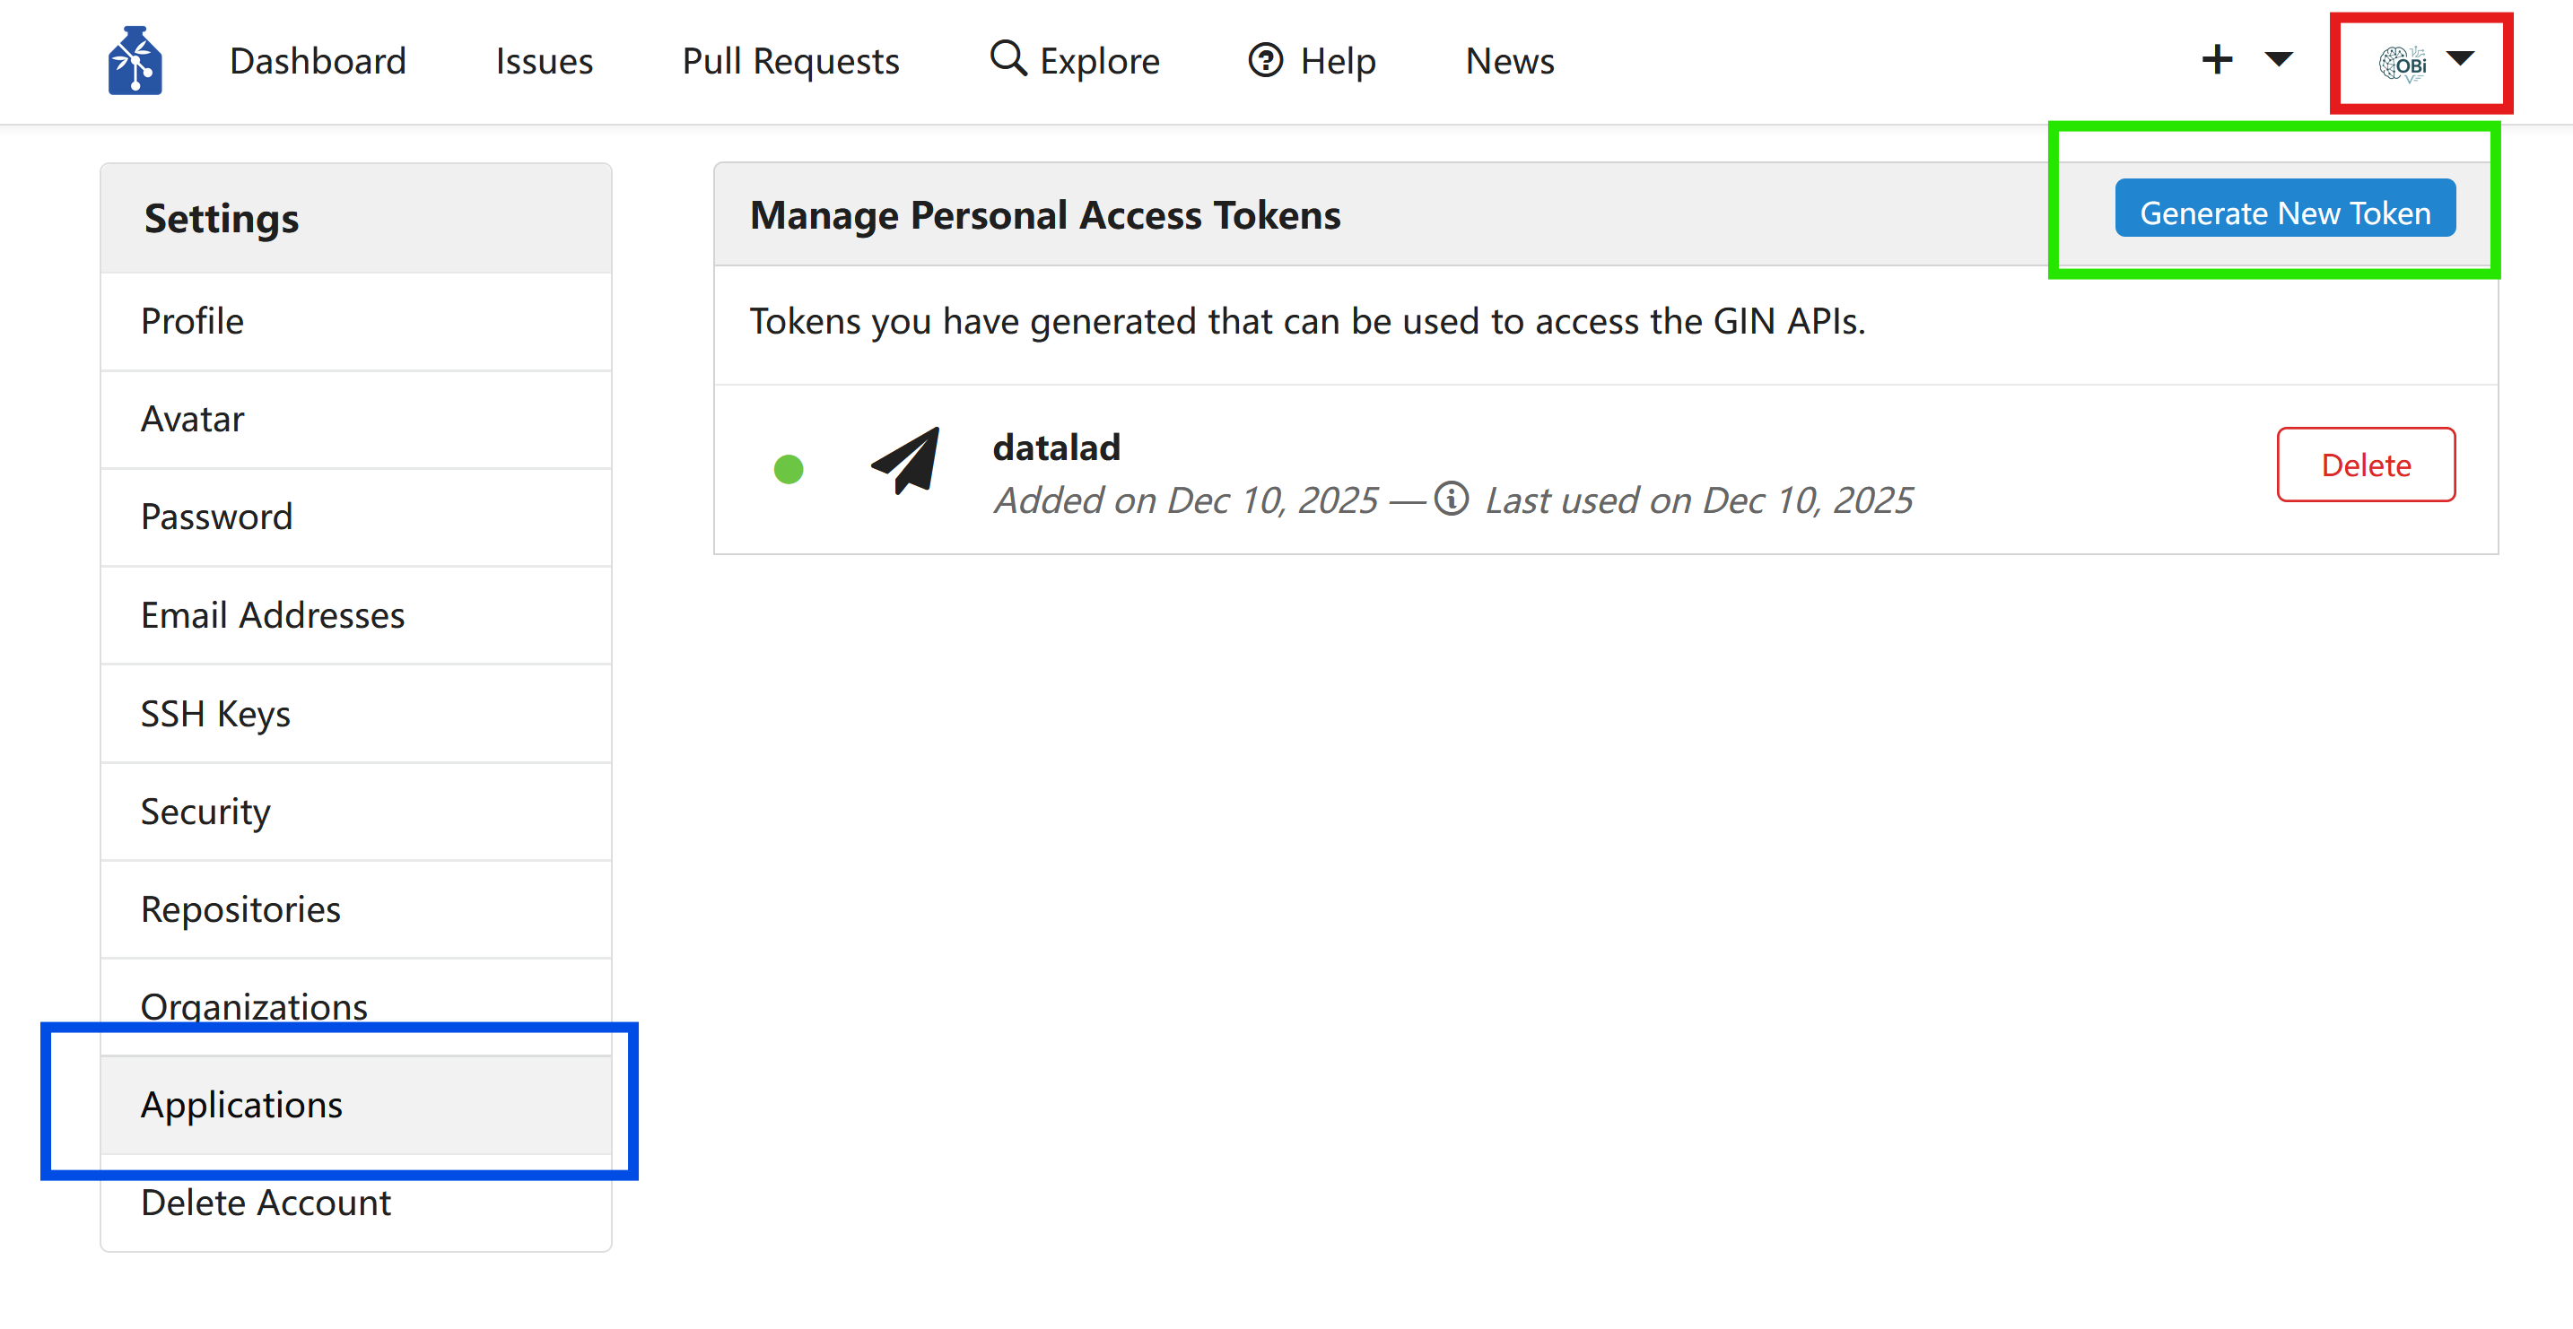The image size is (2573, 1329).
Task: Select Applications in settings sidebar
Action: (241, 1106)
